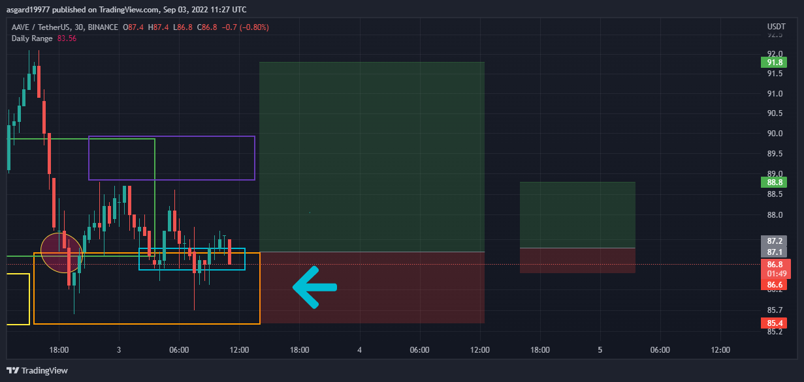Click the 90.5 price axis label
The width and height of the screenshot is (804, 382).
(775, 113)
